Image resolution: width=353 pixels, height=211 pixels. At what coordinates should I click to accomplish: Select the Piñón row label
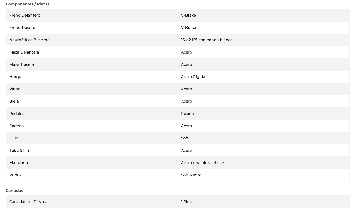[15, 89]
